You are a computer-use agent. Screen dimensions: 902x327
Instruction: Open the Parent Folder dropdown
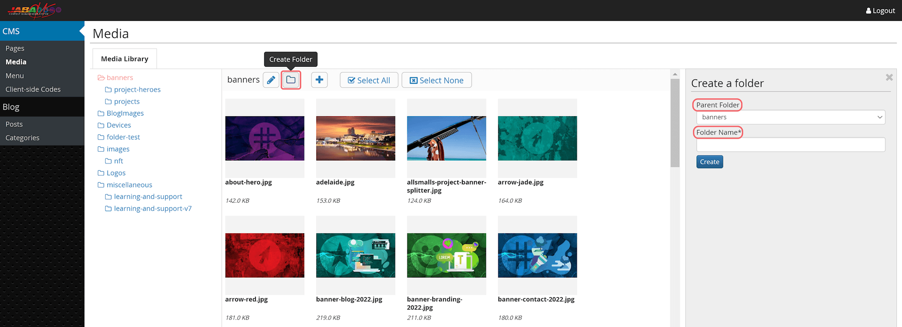point(791,117)
